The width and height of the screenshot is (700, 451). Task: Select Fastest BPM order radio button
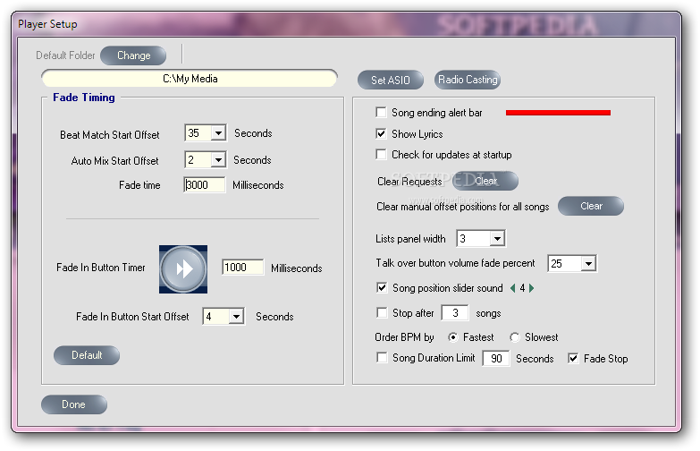coord(452,337)
